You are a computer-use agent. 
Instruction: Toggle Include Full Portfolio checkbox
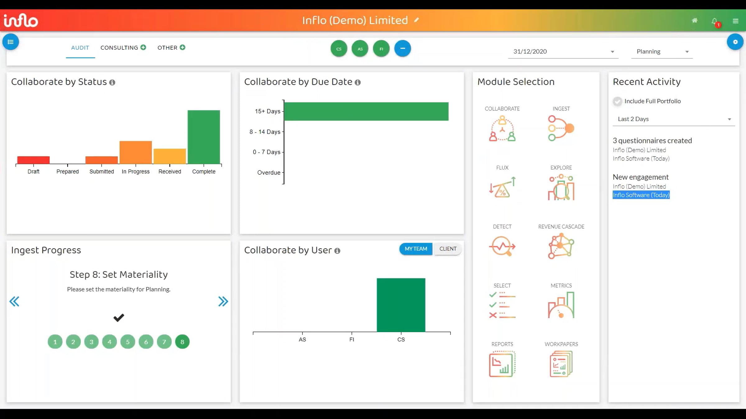point(617,101)
